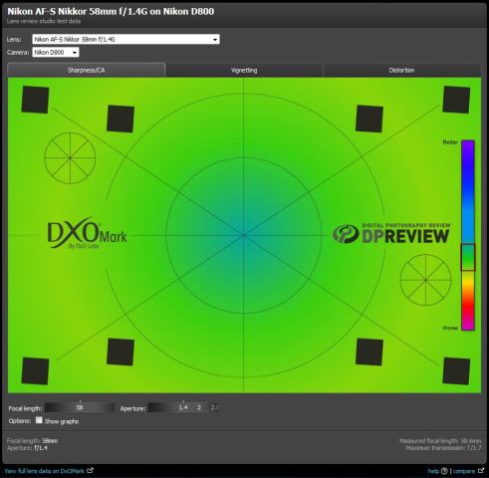Click the center of the sharpness chart
Viewport: 489px width, 478px height.
point(244,235)
